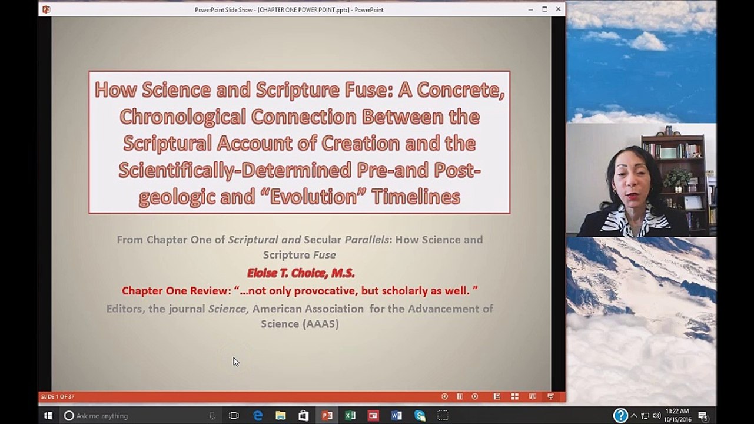The height and width of the screenshot is (424, 754).
Task: Maximize the PowerPoint Slide Show window
Action: point(544,9)
